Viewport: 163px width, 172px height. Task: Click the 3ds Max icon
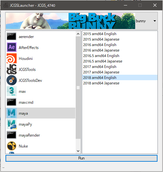pyautogui.click(x=12, y=91)
